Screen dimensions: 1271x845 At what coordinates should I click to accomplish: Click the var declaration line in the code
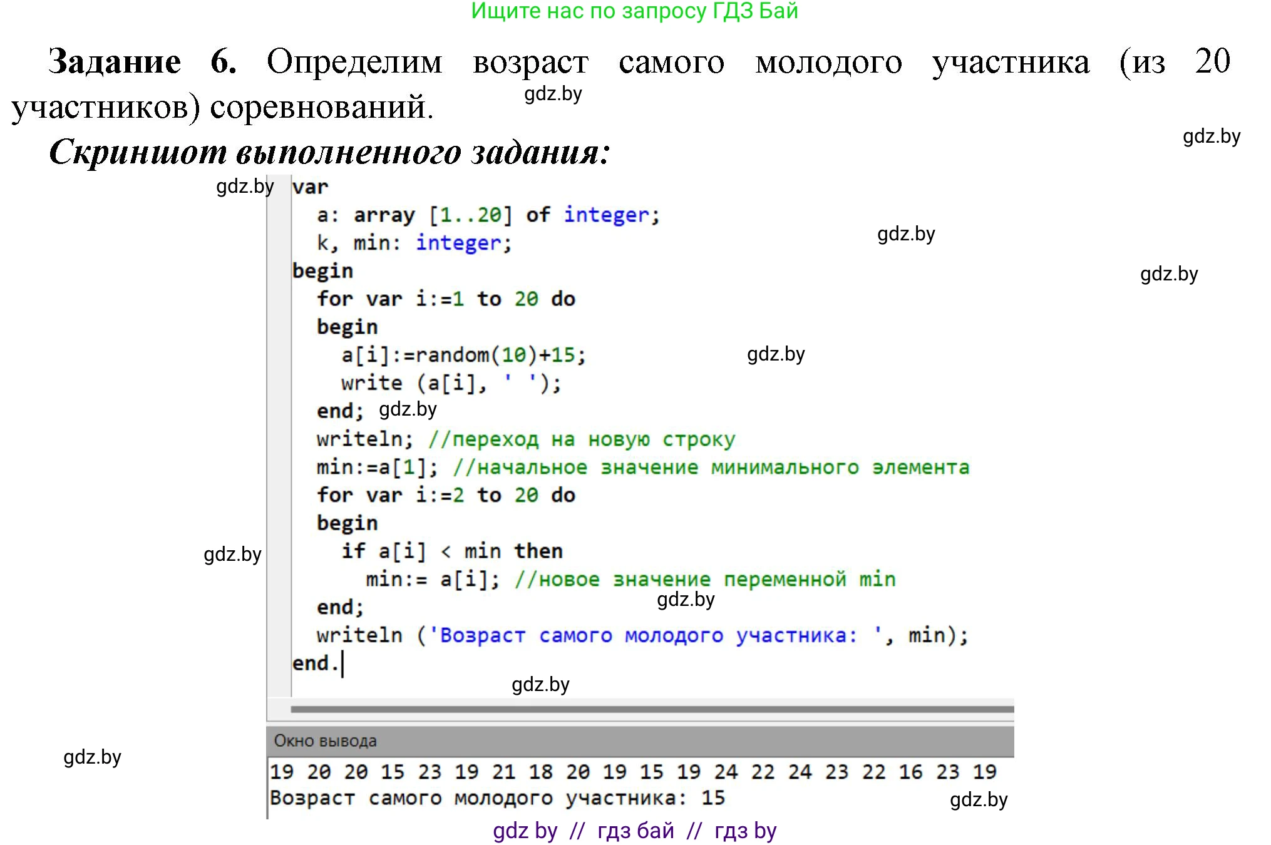click(x=309, y=186)
